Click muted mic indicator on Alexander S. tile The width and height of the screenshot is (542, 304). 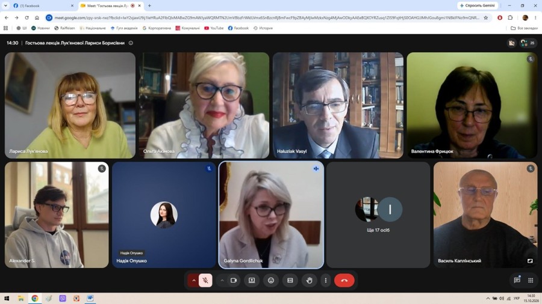coord(102,169)
